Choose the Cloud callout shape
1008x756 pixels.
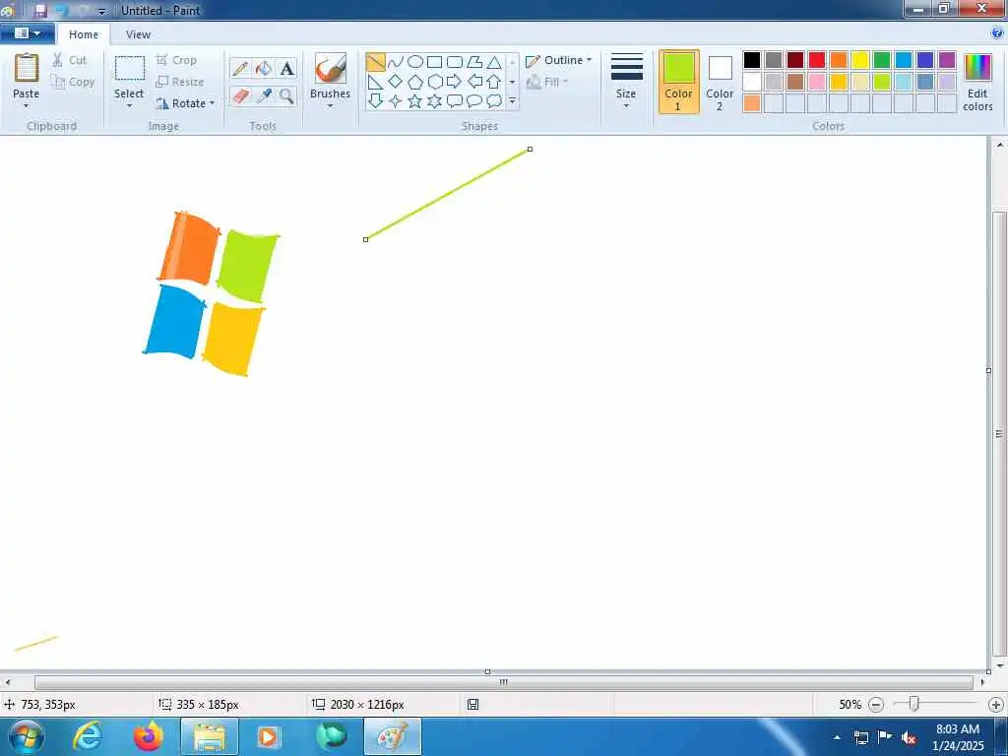(x=494, y=101)
